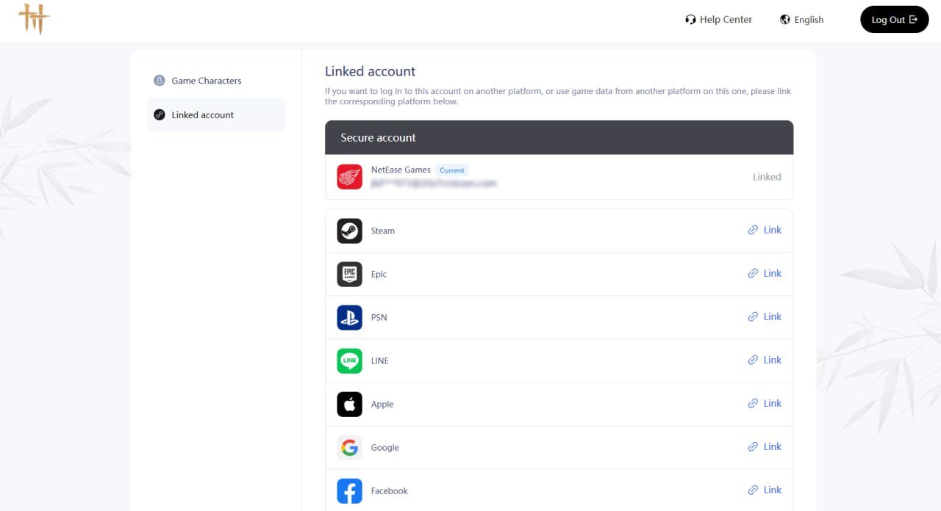Click the Google G logo icon
941x511 pixels.
[350, 447]
